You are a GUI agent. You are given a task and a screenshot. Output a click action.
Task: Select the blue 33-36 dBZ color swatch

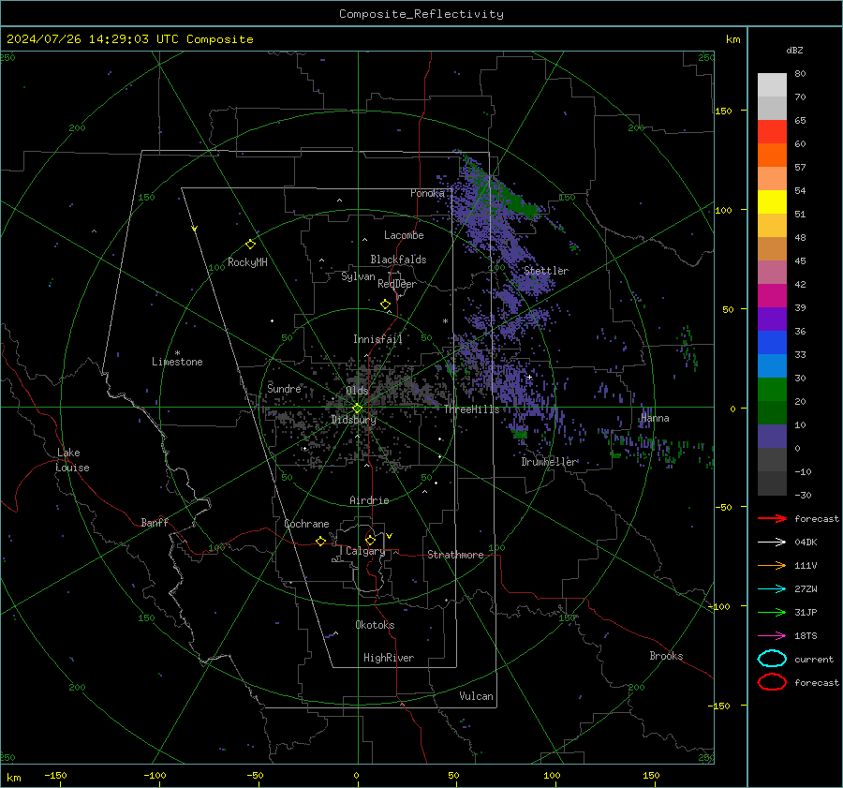[772, 343]
